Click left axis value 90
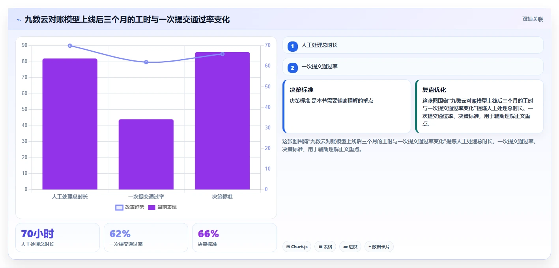 coord(24,45)
